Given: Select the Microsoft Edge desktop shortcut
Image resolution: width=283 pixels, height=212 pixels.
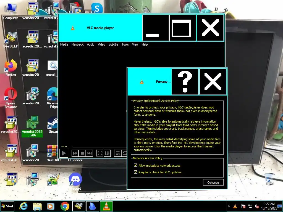Looking at the screenshot, I should coord(52,98).
